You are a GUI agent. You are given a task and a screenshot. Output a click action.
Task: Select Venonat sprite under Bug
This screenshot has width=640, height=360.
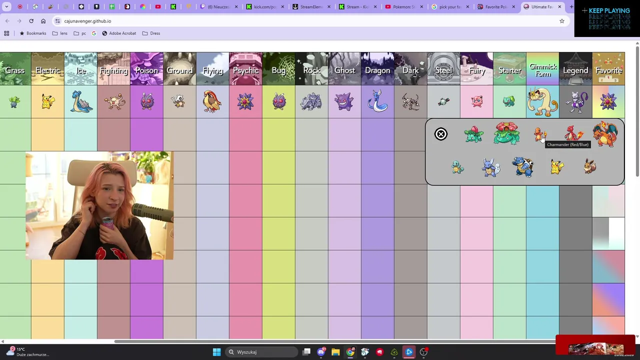click(279, 101)
